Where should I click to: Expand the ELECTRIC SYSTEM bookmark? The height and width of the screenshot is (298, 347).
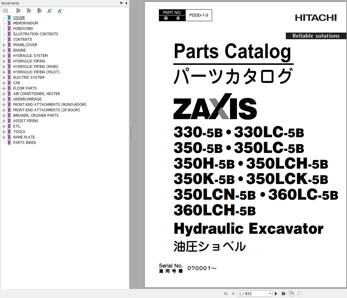coord(4,78)
